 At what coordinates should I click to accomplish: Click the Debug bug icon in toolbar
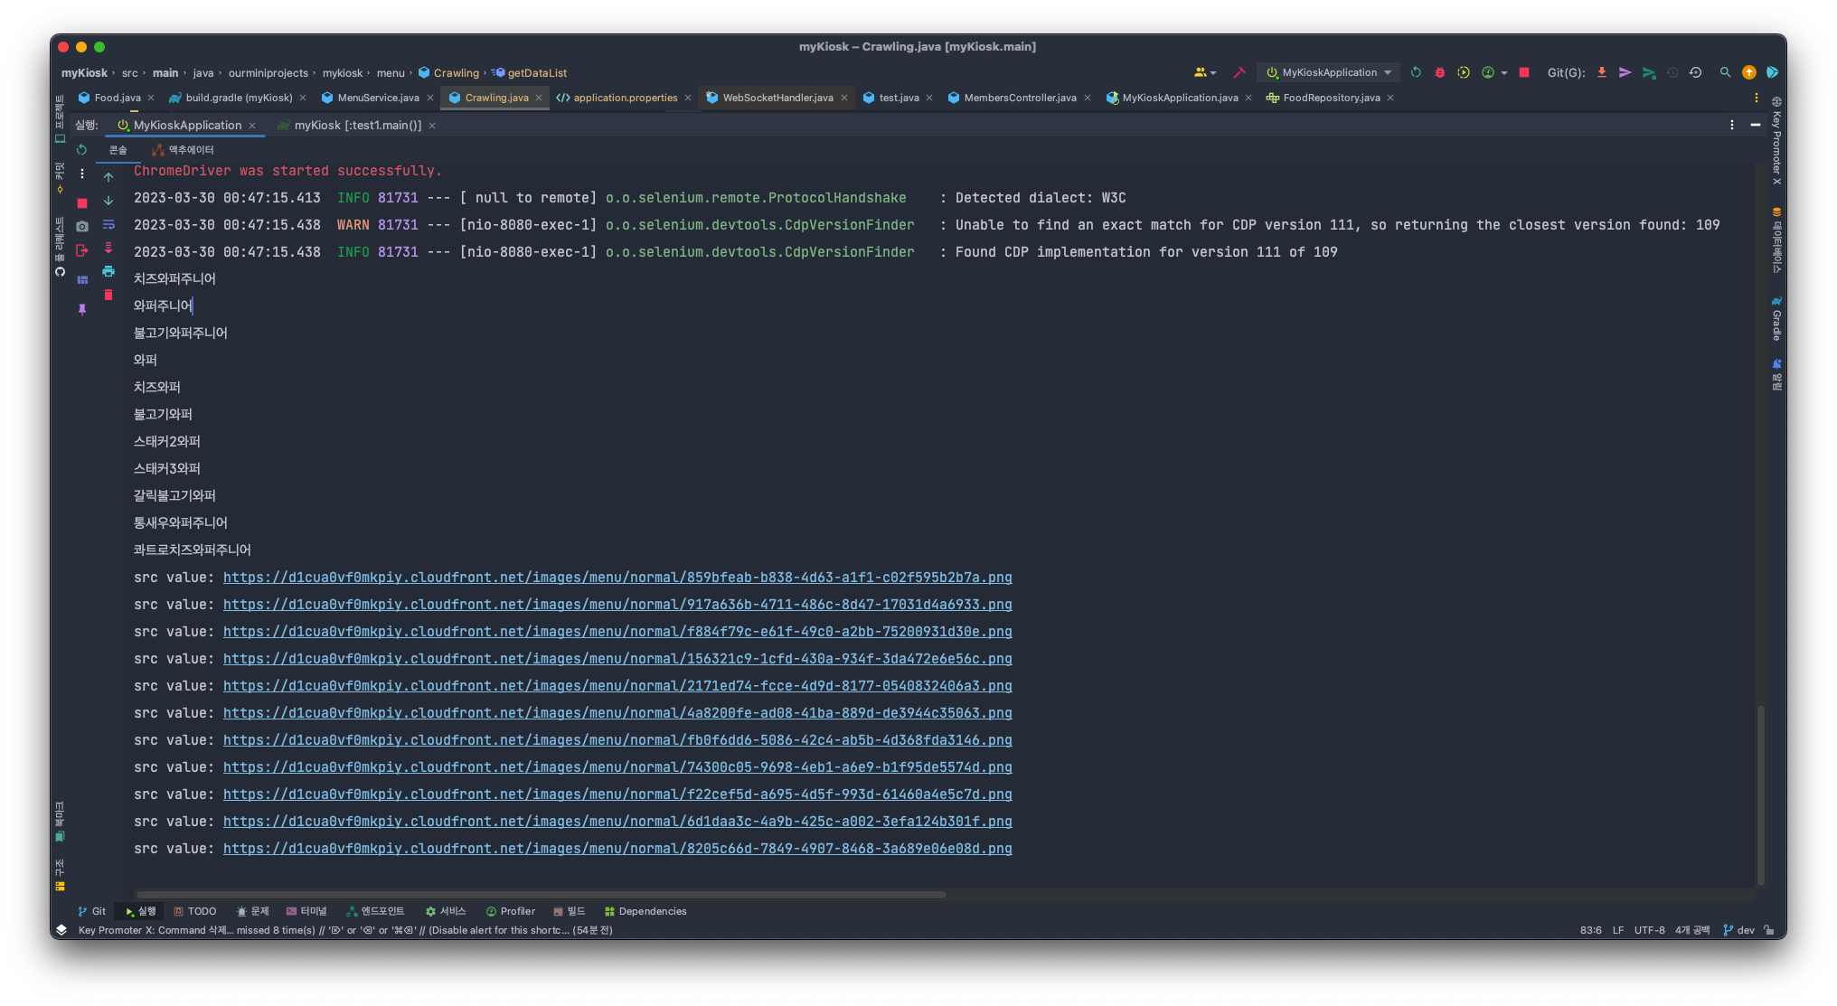point(1440,72)
